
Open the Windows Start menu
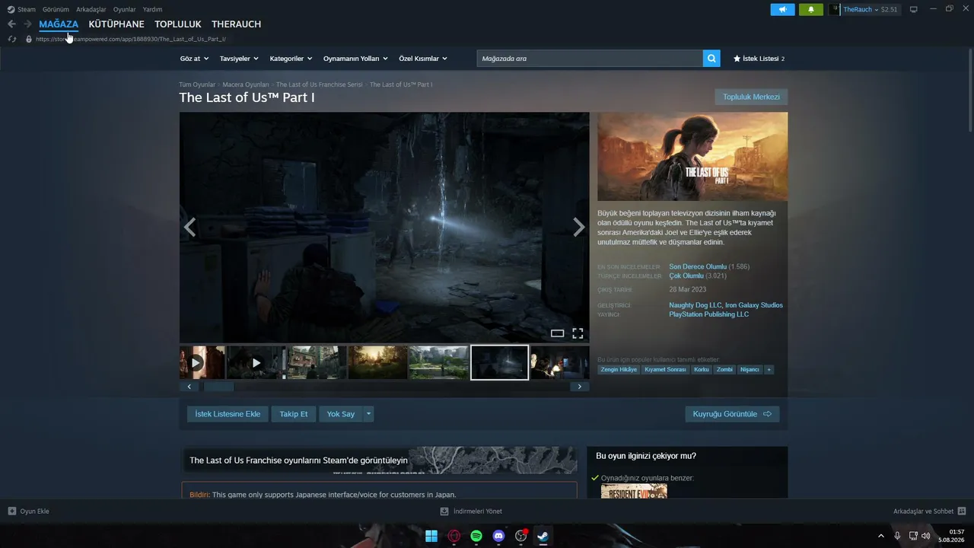[431, 536]
